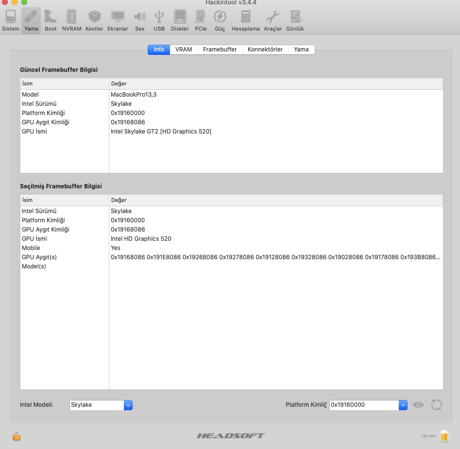The height and width of the screenshot is (449, 460).
Task: Toggle the orange lock icon
Action: [17, 436]
